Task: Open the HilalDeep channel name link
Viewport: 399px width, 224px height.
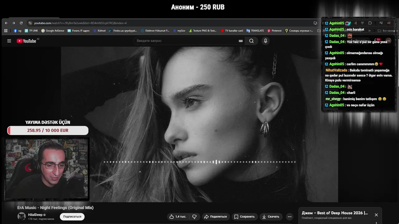Action: click(x=35, y=215)
